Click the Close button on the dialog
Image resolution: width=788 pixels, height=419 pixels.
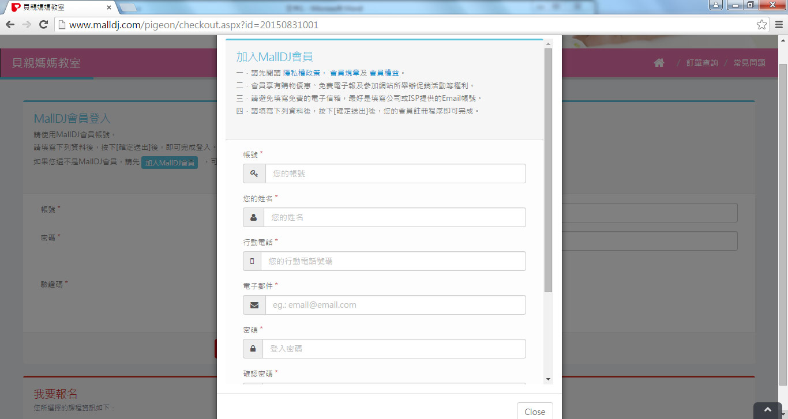coord(534,411)
